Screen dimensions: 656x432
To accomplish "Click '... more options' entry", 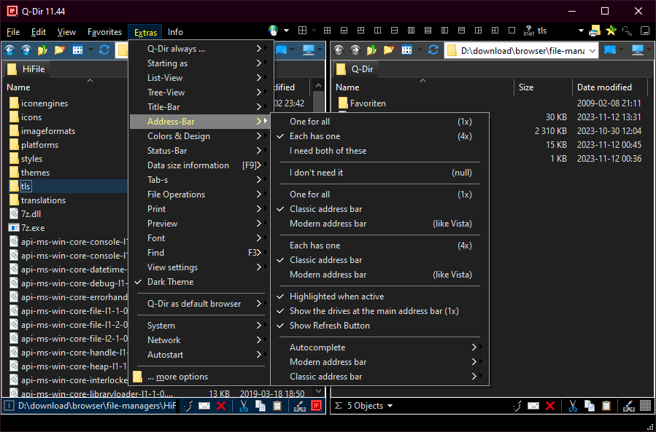I will pyautogui.click(x=177, y=377).
